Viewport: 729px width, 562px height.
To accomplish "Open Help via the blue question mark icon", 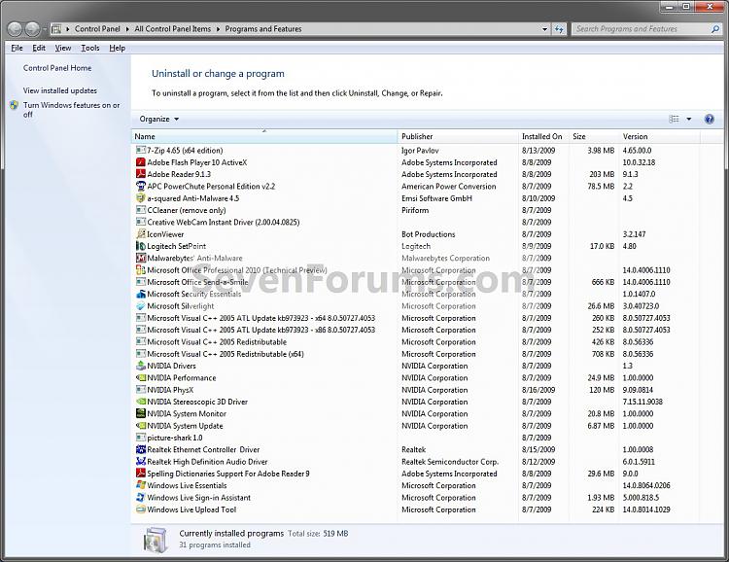I will (x=709, y=119).
